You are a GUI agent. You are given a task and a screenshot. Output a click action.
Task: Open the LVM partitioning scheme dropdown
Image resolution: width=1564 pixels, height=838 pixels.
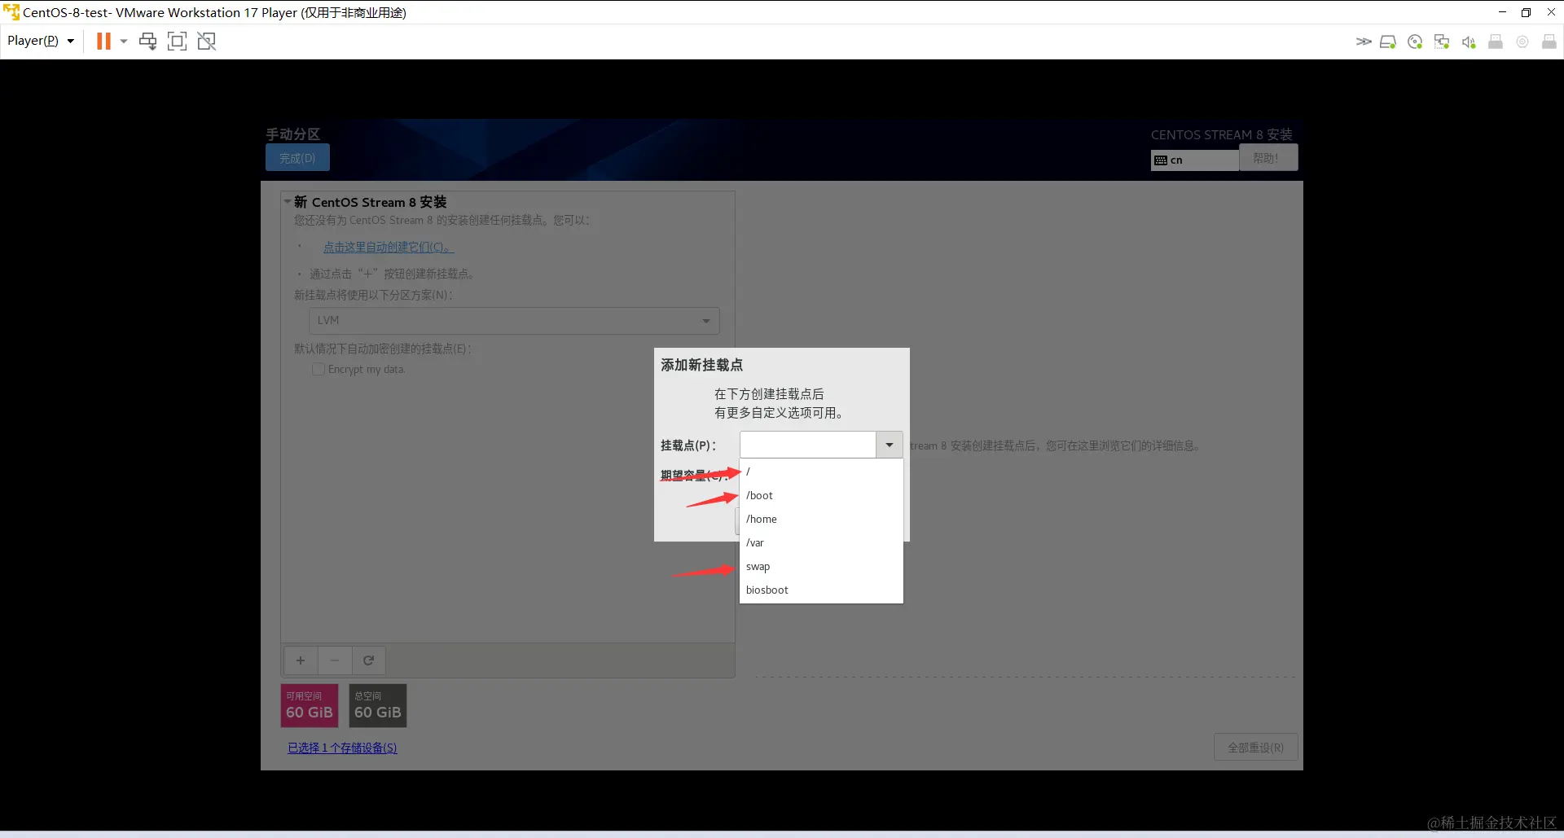coord(705,321)
